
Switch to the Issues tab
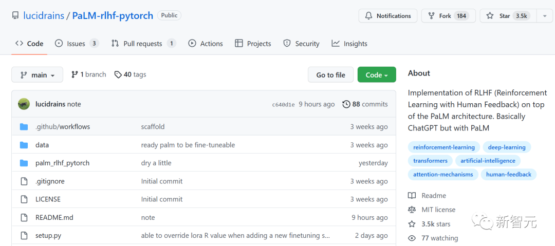[x=76, y=44]
